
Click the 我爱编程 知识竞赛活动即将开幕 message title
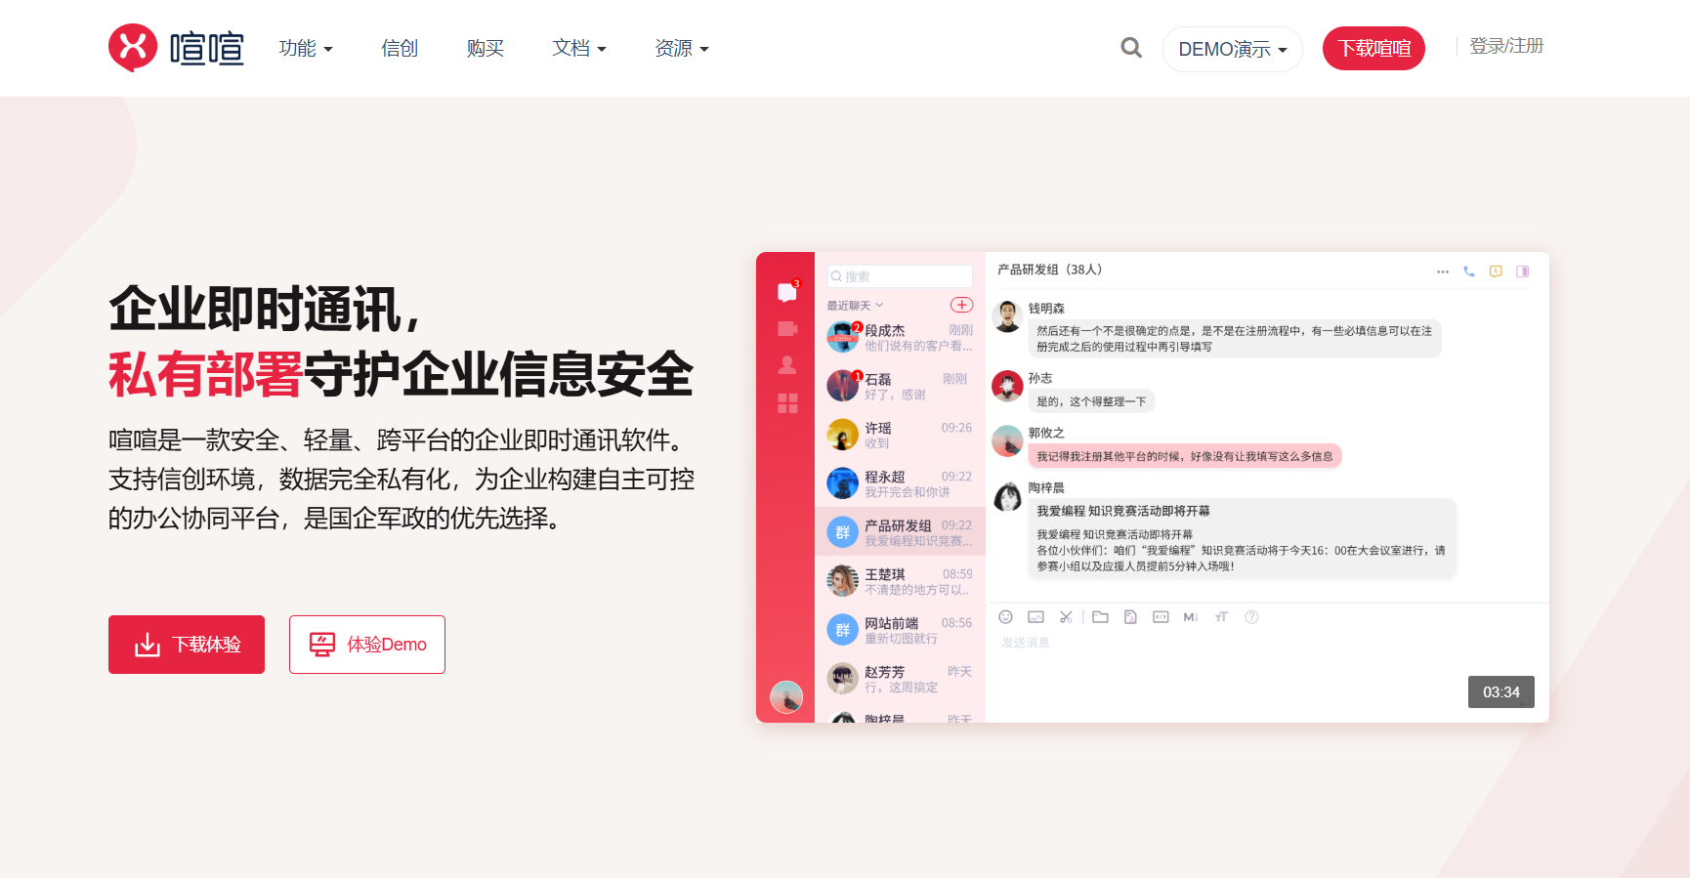tap(1123, 511)
